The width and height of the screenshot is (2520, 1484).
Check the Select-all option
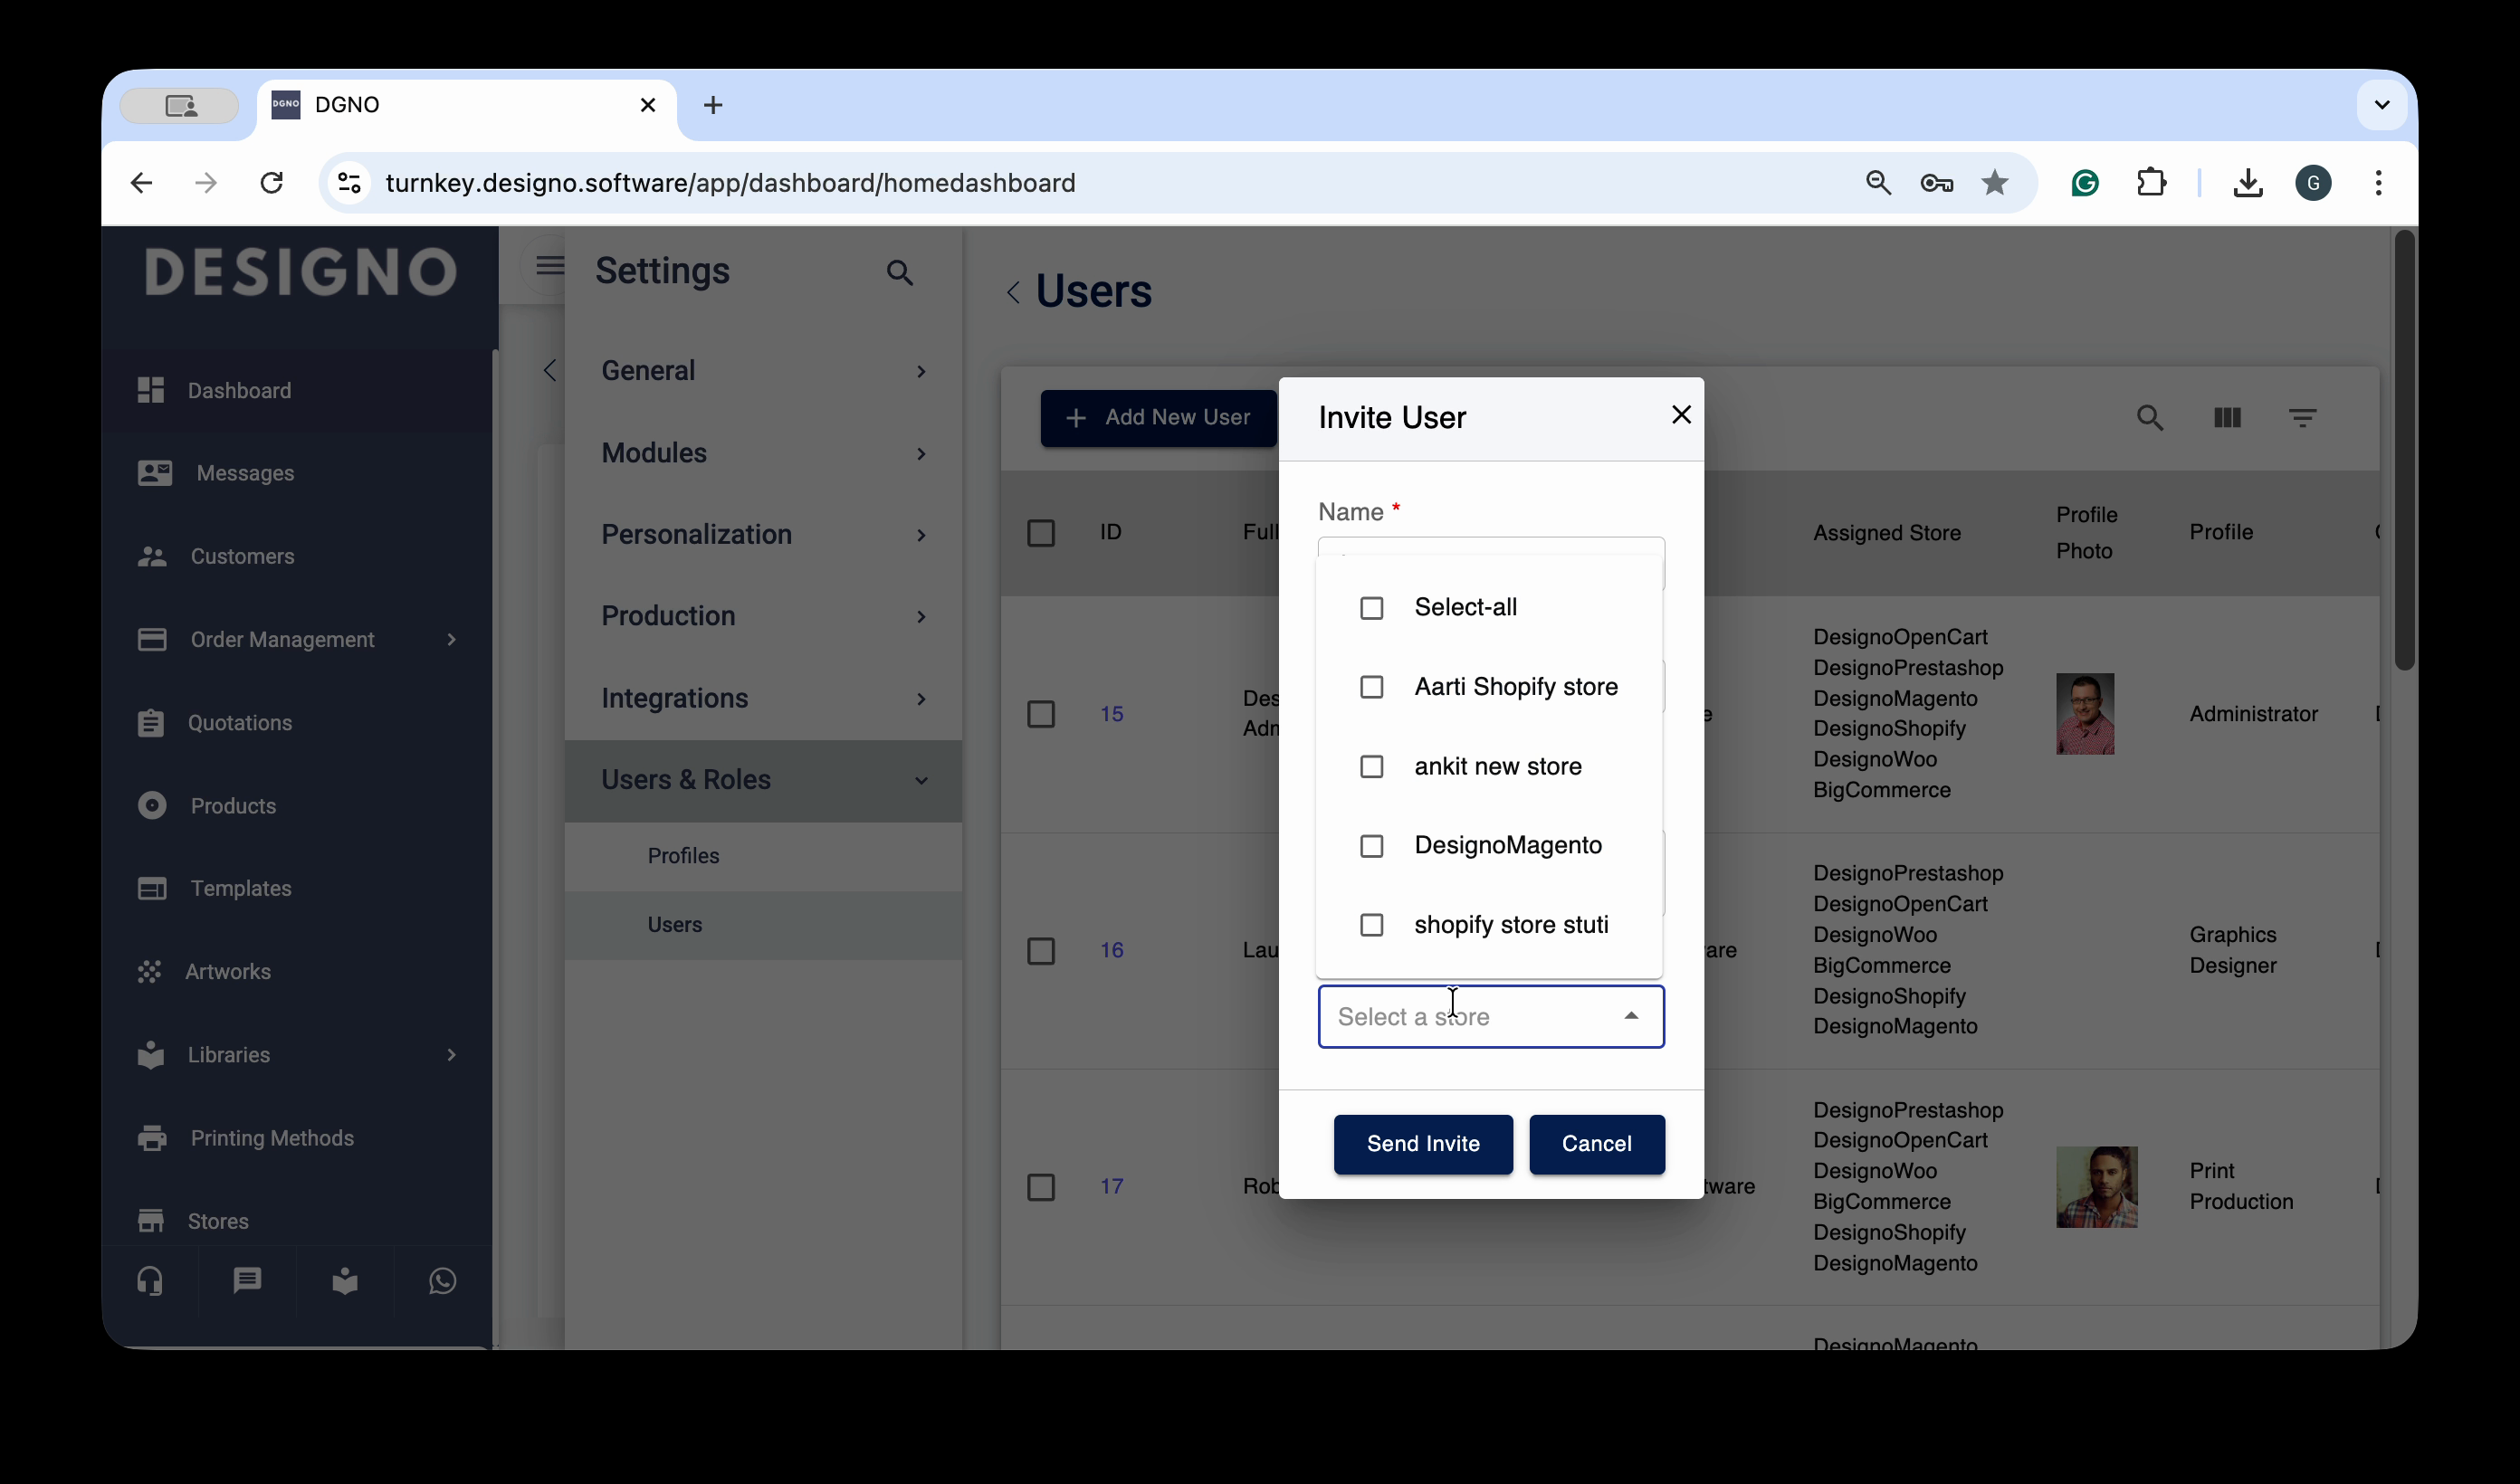click(x=1372, y=608)
